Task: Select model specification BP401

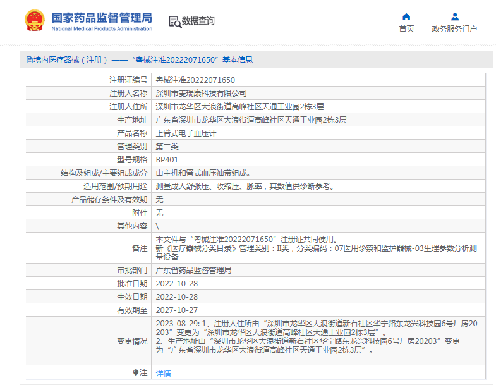Action: click(x=167, y=160)
